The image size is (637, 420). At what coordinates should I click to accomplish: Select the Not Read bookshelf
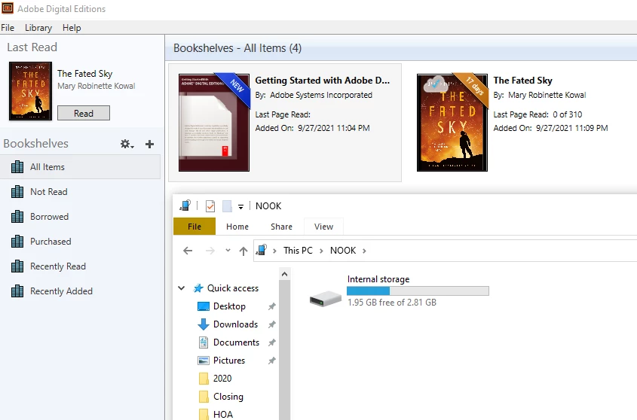[80, 191]
